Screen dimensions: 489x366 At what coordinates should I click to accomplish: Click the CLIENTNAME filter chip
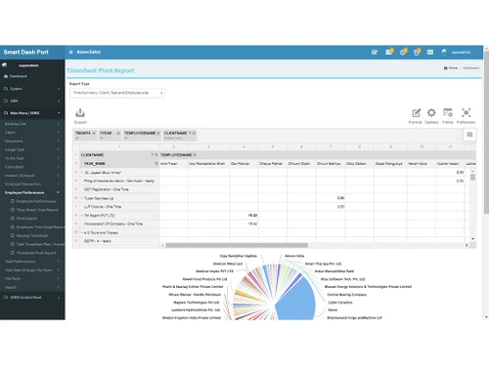[x=180, y=135]
